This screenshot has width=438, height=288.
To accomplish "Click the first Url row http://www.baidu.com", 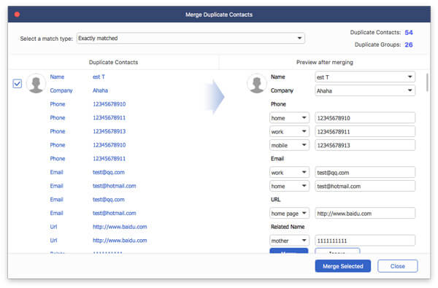I will (120, 227).
